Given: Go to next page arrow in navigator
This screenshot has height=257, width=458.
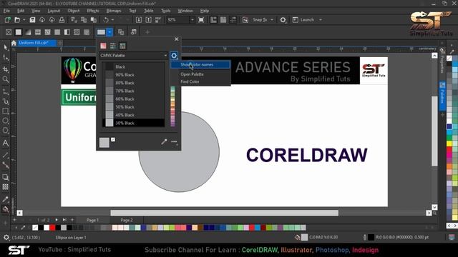Looking at the screenshot, I should coord(57,220).
